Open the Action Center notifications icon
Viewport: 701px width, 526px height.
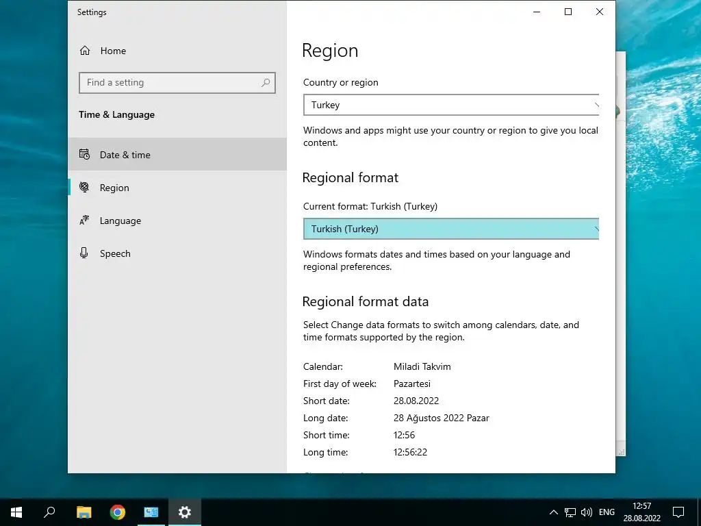tap(678, 512)
